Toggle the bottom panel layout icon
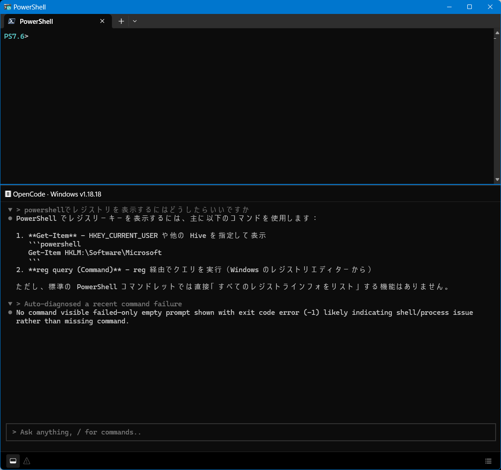Image resolution: width=501 pixels, height=470 pixels. (13, 461)
